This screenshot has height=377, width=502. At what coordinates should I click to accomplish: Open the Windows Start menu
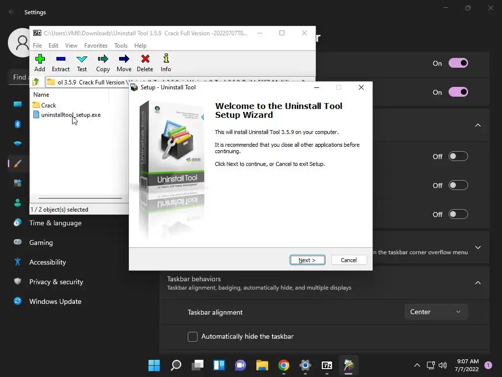[x=154, y=365]
